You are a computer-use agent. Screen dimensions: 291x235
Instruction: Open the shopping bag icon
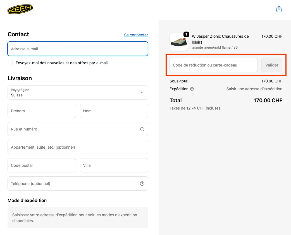pos(279,9)
